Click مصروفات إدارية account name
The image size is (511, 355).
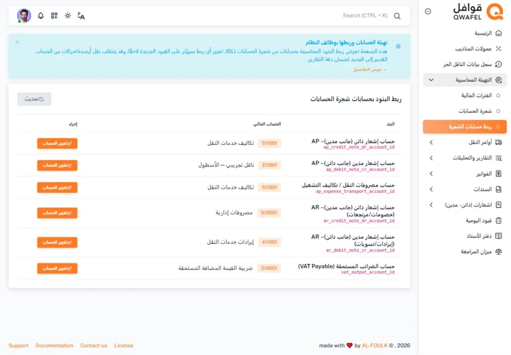(x=234, y=212)
